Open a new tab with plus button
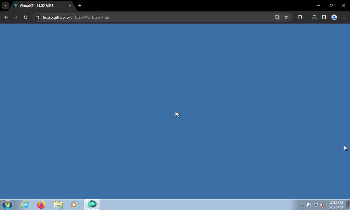 (x=80, y=5)
